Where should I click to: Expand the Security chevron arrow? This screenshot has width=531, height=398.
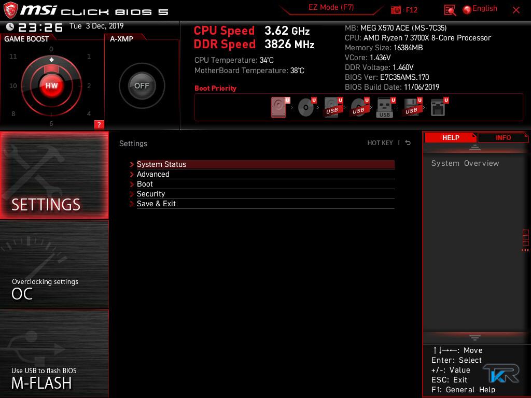(x=132, y=194)
